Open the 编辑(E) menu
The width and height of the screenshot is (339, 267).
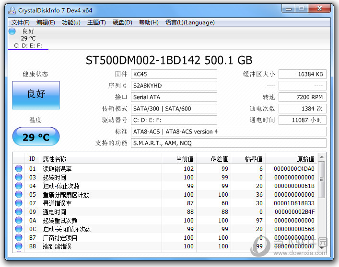46,22
